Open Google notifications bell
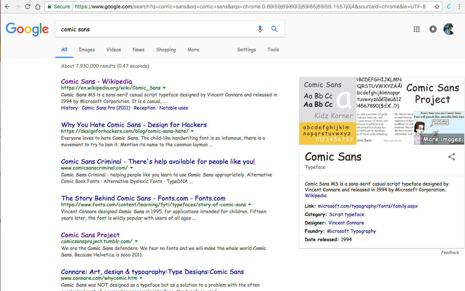Image resolution: width=465 pixels, height=291 pixels. pos(433,29)
